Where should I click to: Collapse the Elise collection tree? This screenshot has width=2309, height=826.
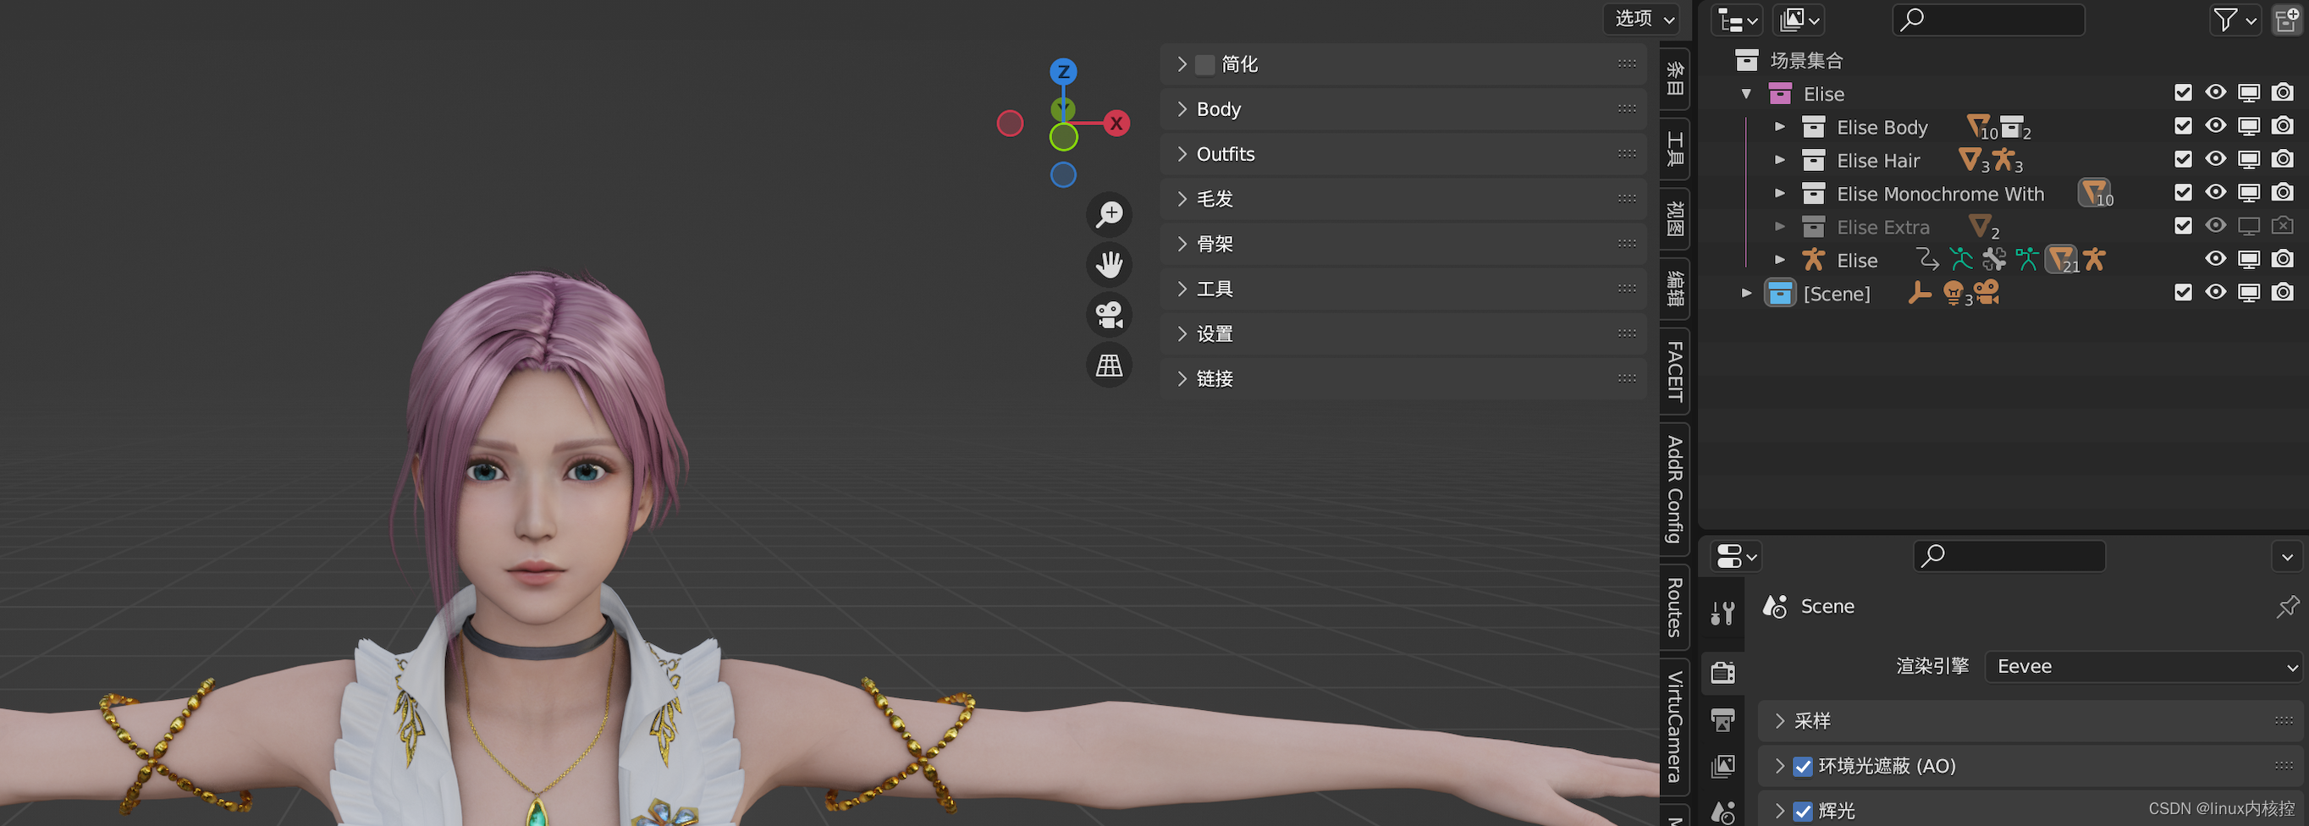tap(1746, 94)
